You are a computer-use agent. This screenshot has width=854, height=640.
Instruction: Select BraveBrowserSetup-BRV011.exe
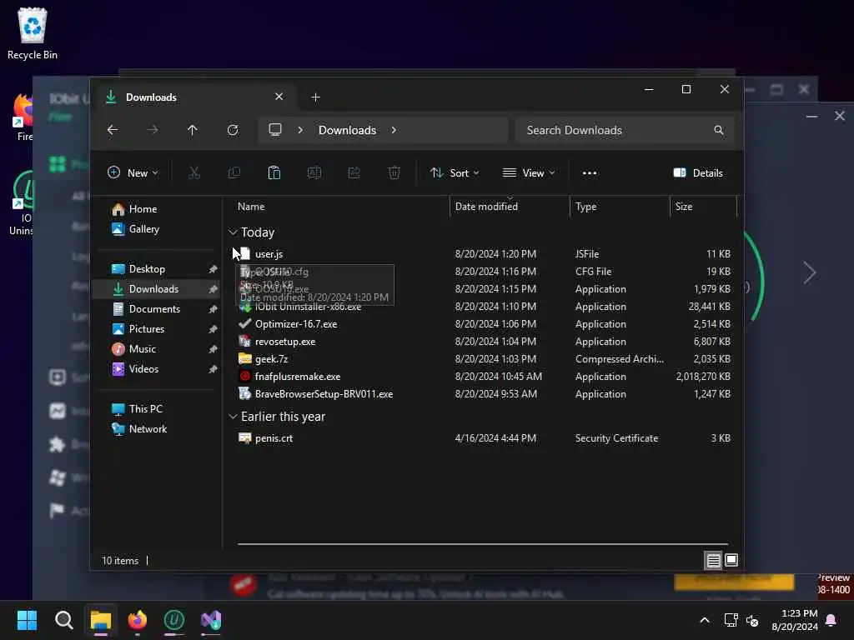click(x=484, y=393)
